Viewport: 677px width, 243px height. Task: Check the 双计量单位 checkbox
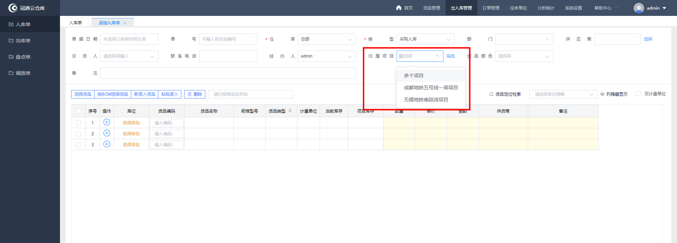[x=638, y=94]
